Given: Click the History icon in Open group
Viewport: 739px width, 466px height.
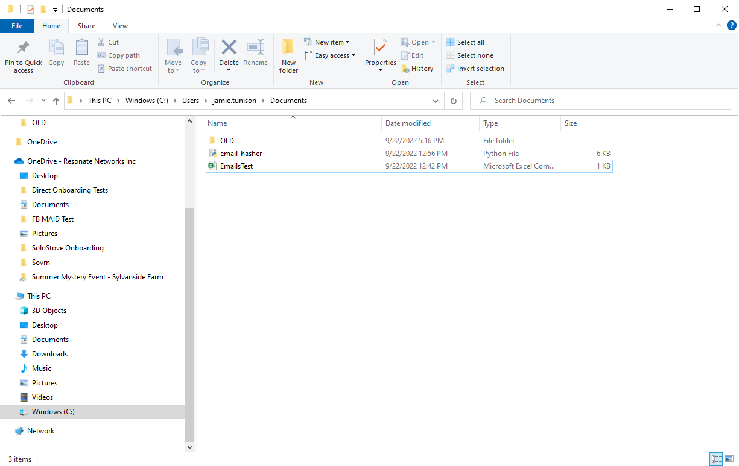Looking at the screenshot, I should click(x=405, y=69).
